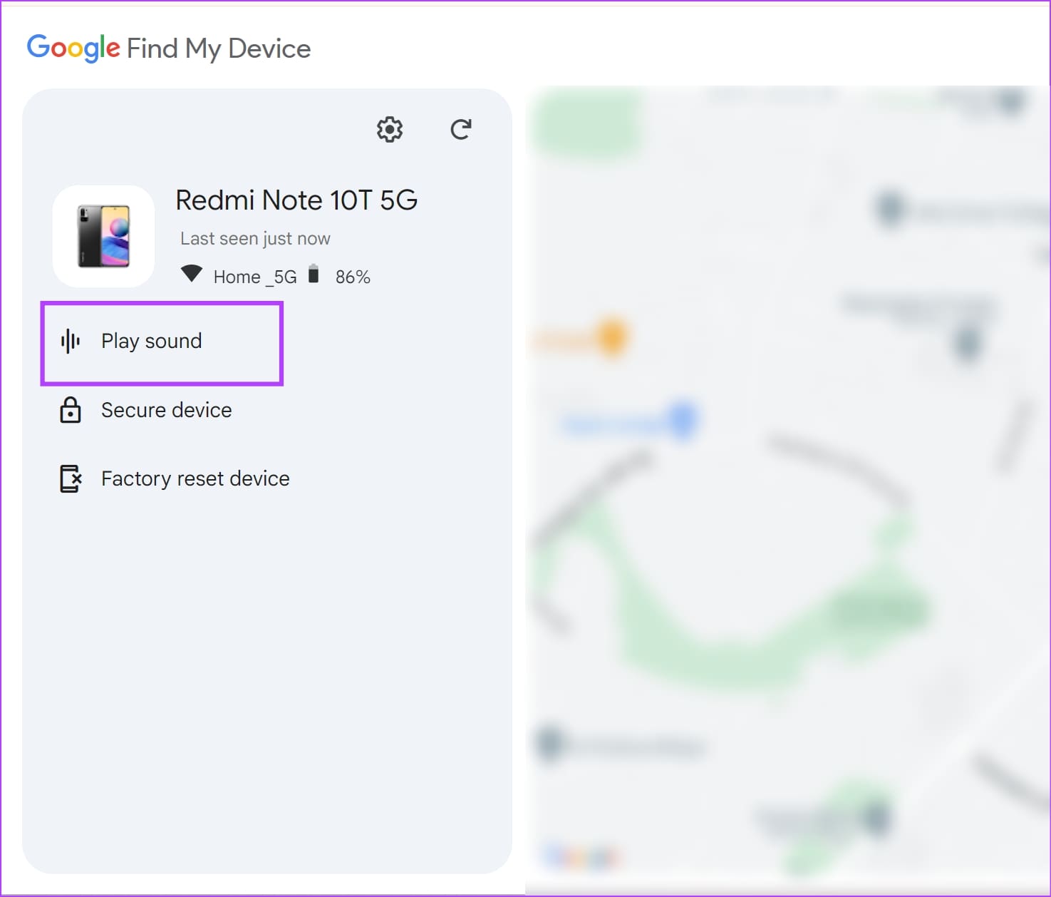Open the settings gear icon

[x=390, y=130]
